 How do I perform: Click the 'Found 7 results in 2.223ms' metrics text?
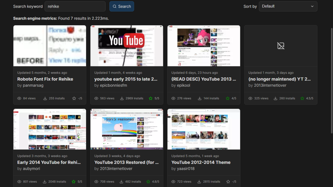pyautogui.click(x=84, y=18)
